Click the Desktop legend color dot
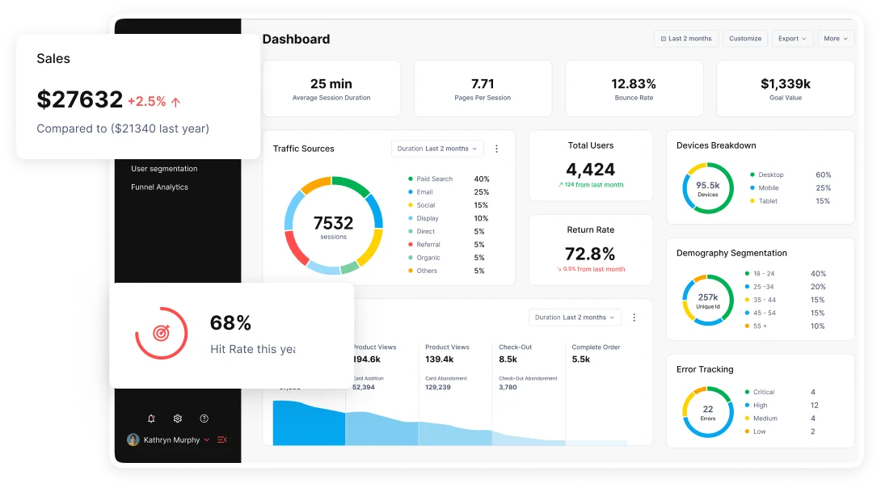The height and width of the screenshot is (488, 881). click(x=752, y=175)
